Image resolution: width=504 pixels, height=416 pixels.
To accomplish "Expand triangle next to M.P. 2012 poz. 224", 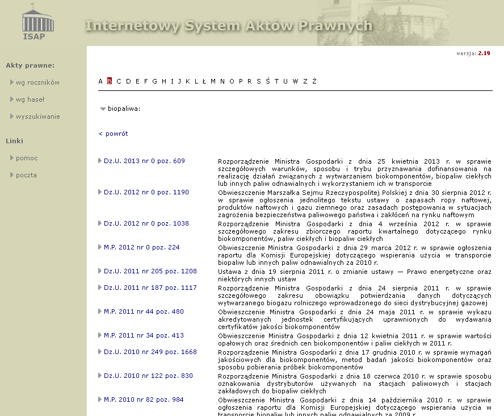I will [x=100, y=247].
